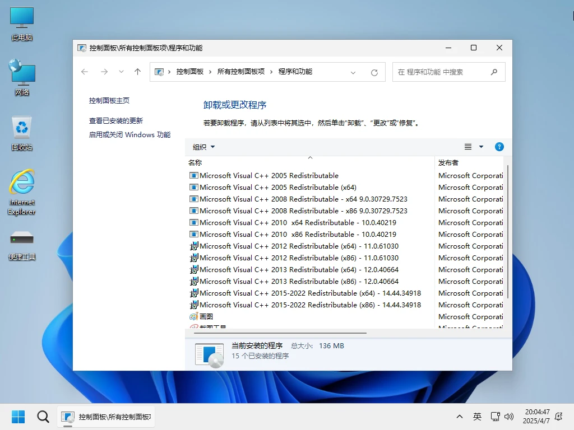Image resolution: width=574 pixels, height=430 pixels.
Task: Open the 控制面板主页 link
Action: tap(109, 101)
